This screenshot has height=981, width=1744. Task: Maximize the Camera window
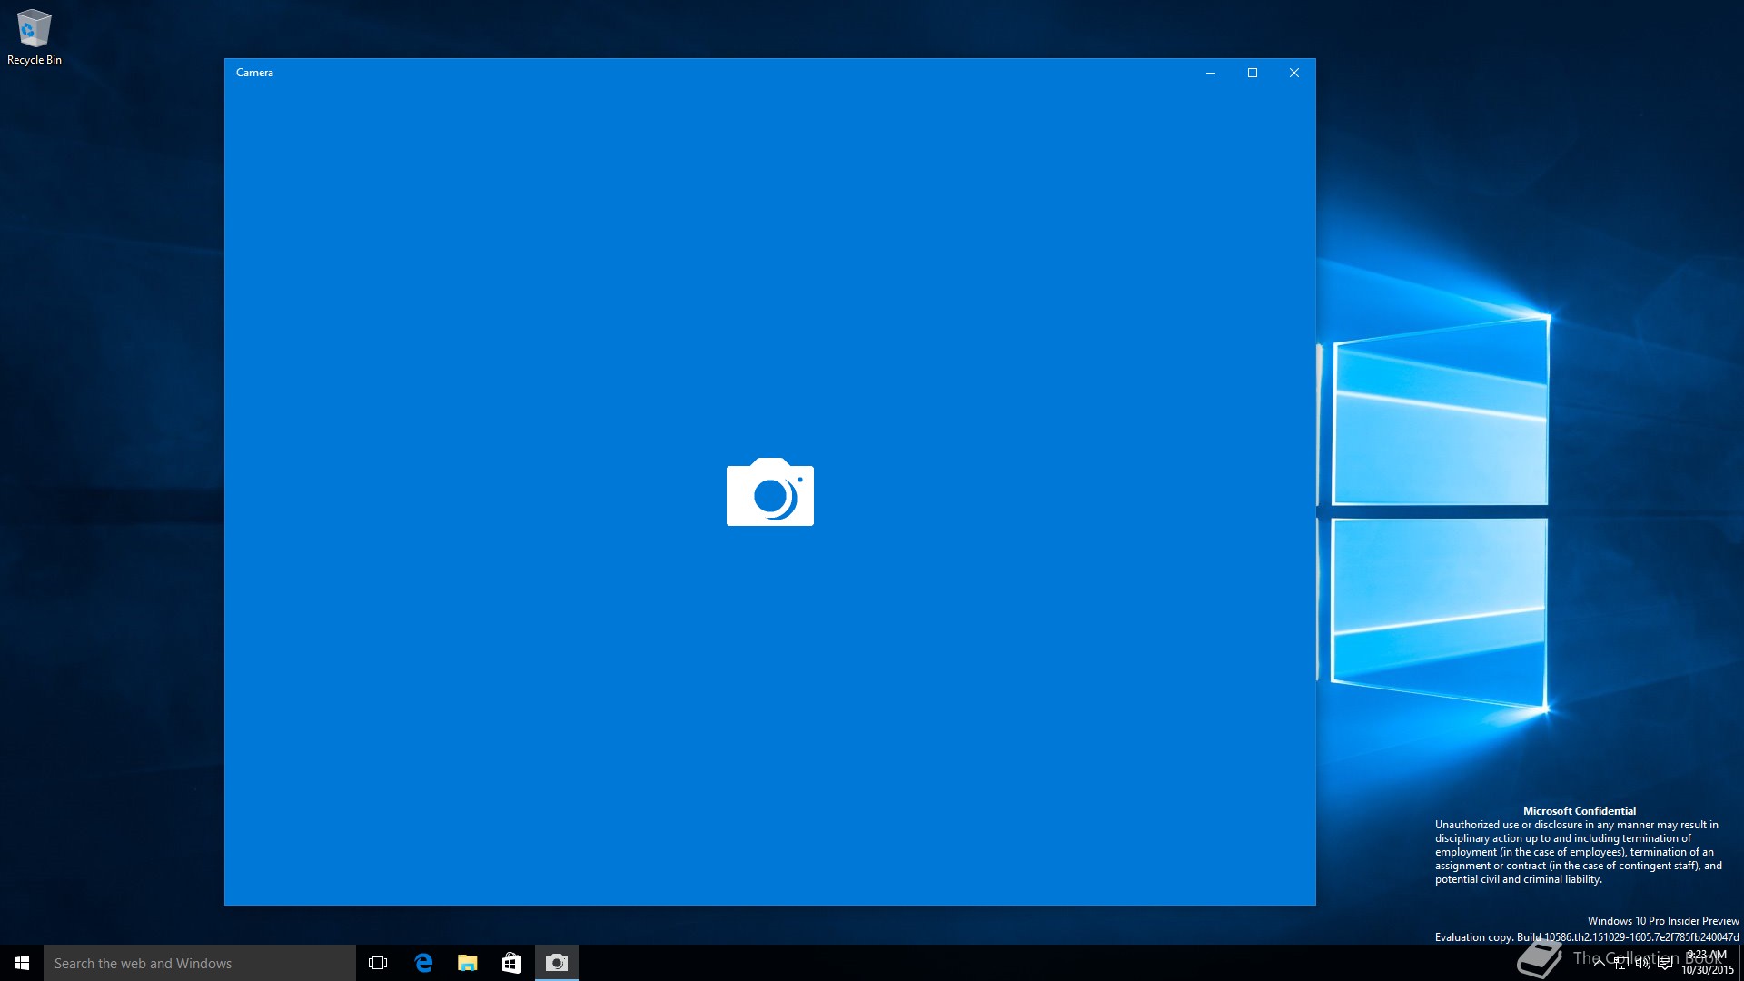click(1253, 73)
